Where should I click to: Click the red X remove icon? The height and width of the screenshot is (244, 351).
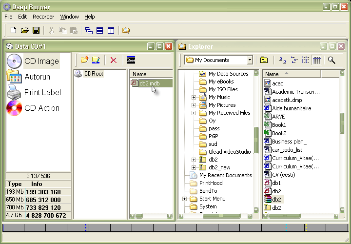(x=113, y=60)
